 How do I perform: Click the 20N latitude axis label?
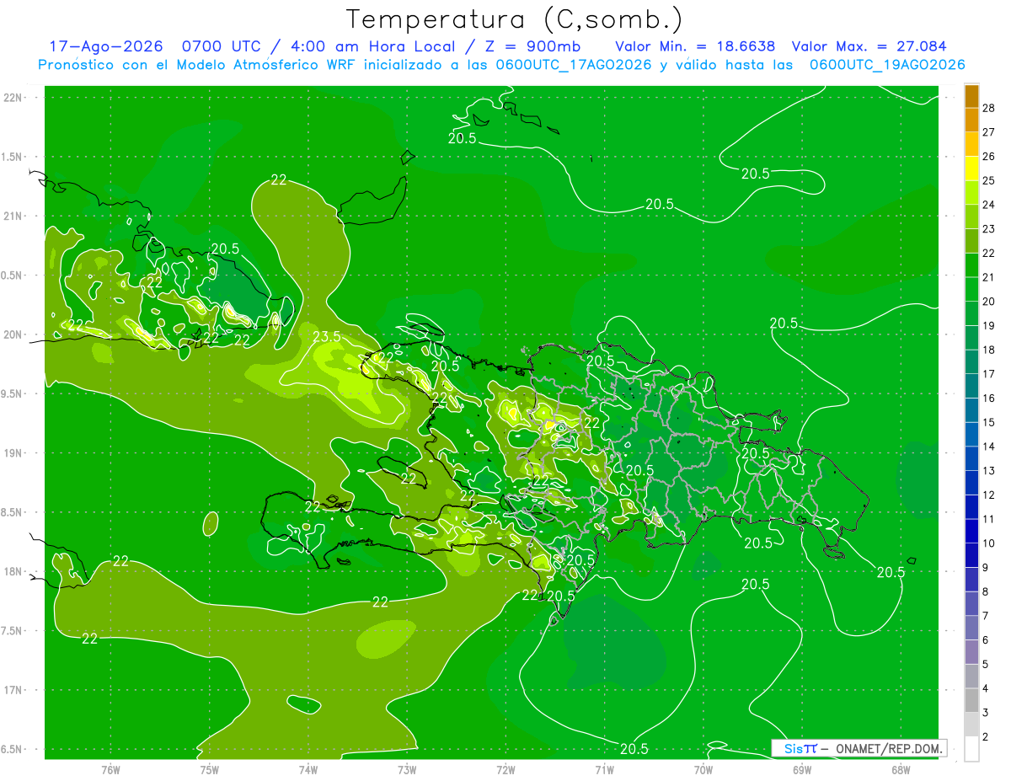pos(12,334)
